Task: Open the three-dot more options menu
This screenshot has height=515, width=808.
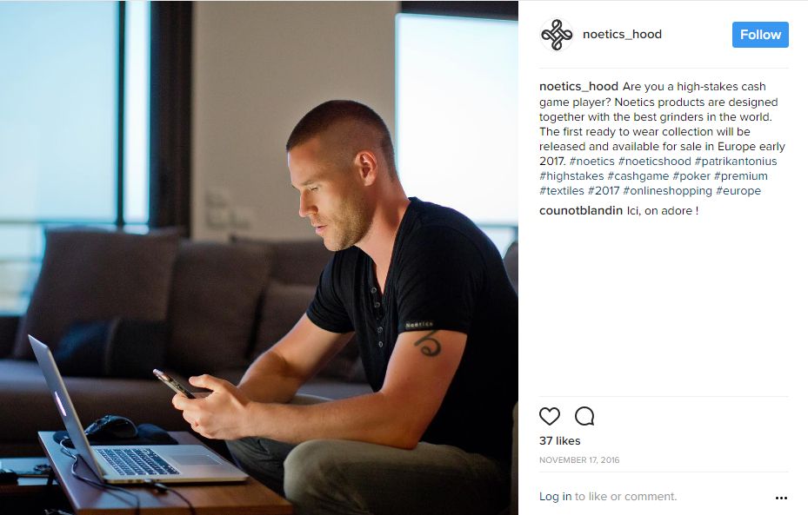Action: coord(781,498)
